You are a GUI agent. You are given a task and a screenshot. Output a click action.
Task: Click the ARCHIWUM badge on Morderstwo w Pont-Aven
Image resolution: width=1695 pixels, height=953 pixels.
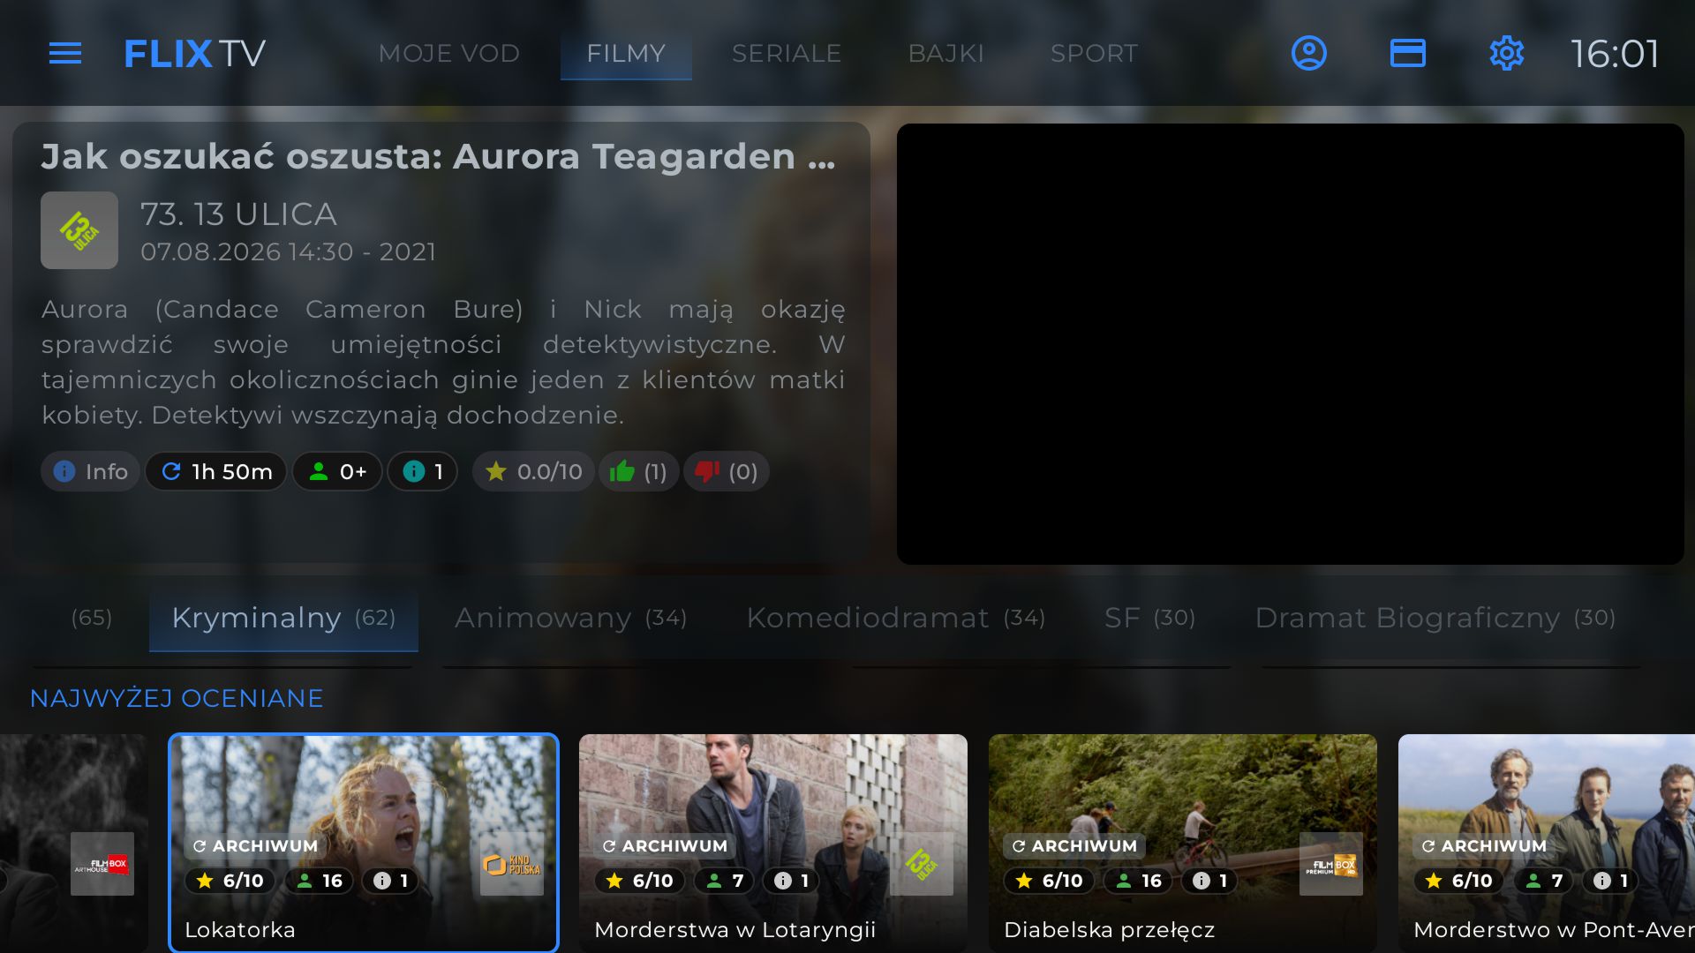pos(1485,846)
